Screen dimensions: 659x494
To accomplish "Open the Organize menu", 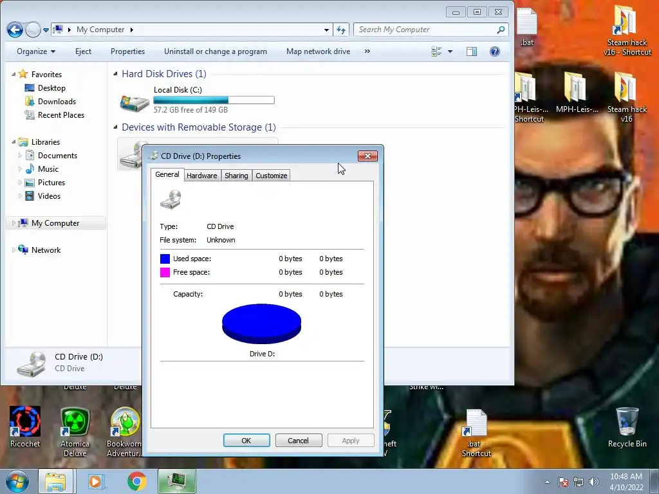I will [36, 51].
